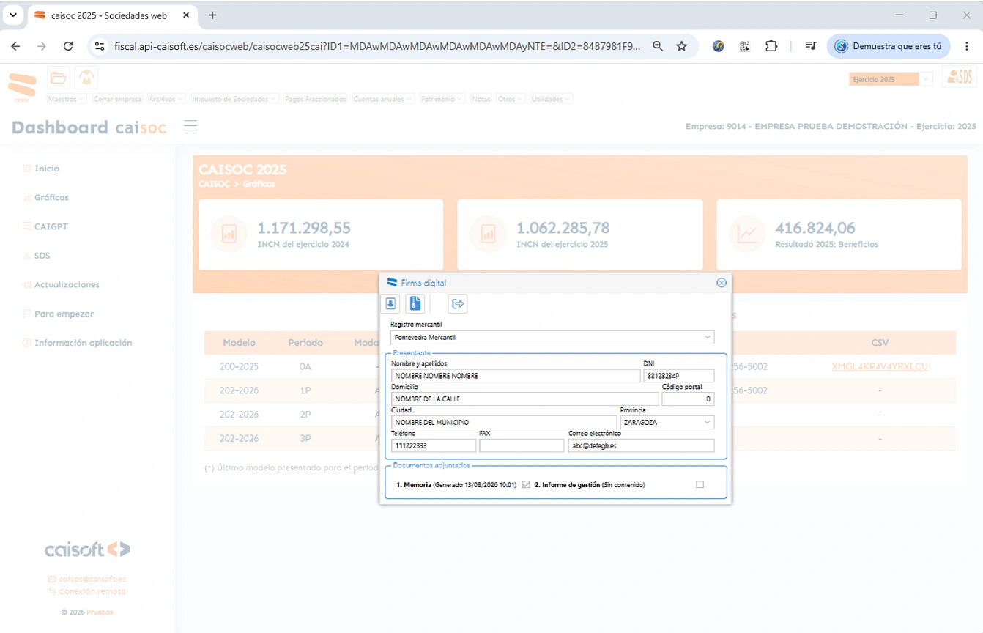983x633 pixels.
Task: Expand the Otros menu
Action: click(510, 99)
